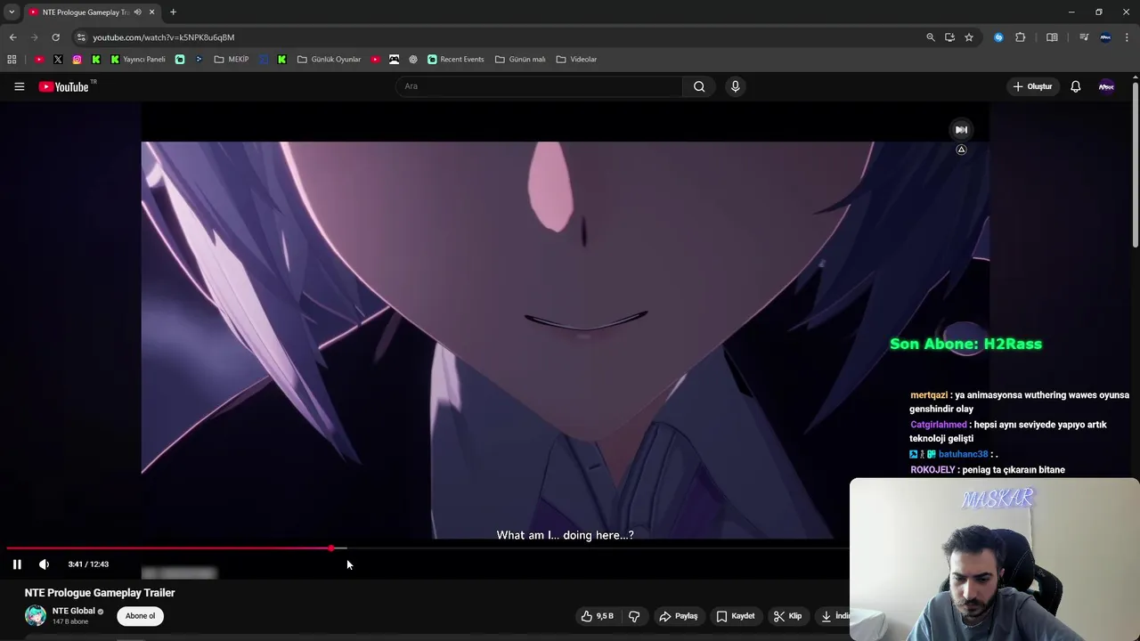Toggle the reading mode side panel icon
This screenshot has width=1140, height=641.
coord(1052,37)
